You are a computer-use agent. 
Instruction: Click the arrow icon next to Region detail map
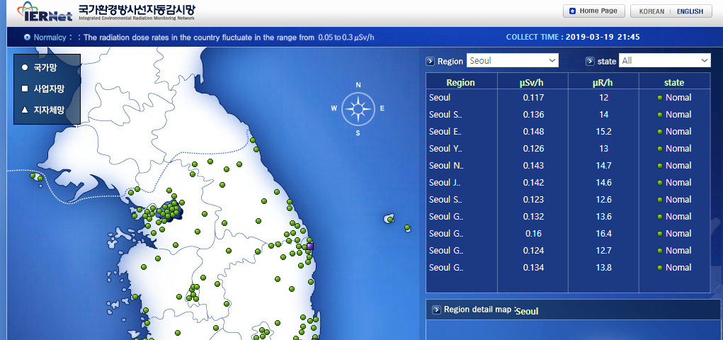point(435,310)
